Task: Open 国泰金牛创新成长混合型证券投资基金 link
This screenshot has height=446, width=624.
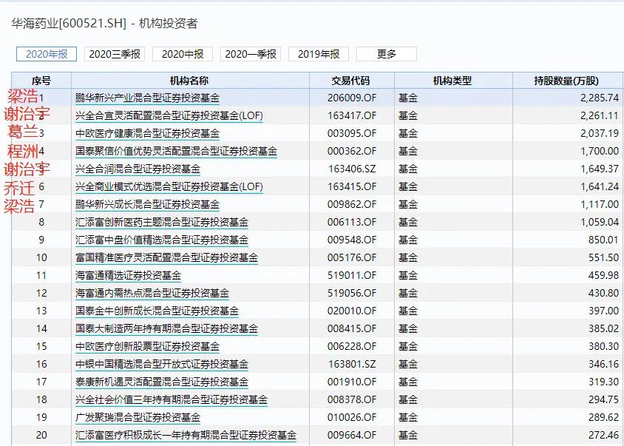Action: click(x=157, y=311)
